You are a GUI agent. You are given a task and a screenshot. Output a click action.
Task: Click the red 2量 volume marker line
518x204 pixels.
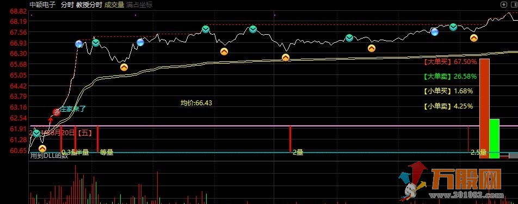point(290,139)
